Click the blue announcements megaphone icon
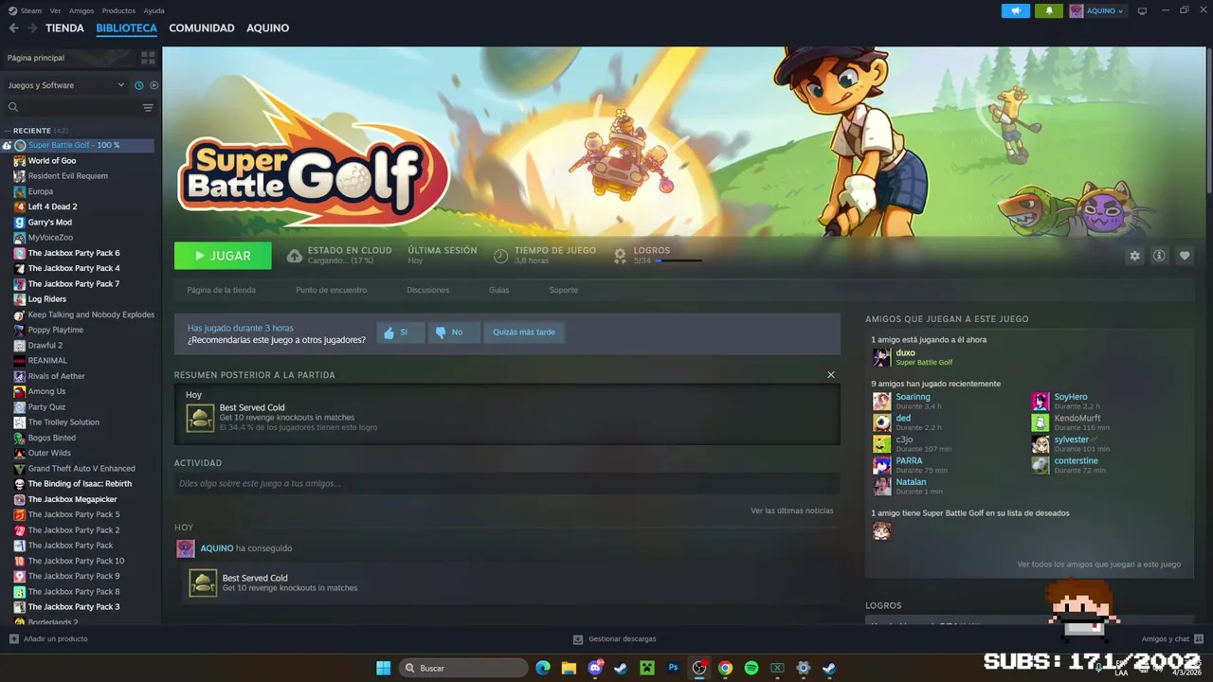Image resolution: width=1213 pixels, height=682 pixels. pos(1015,10)
